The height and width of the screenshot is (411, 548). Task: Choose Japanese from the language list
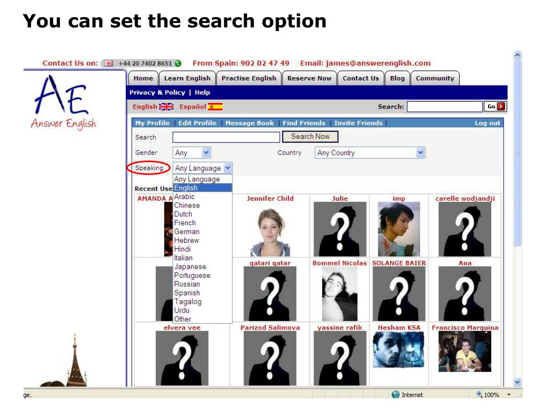(203, 267)
